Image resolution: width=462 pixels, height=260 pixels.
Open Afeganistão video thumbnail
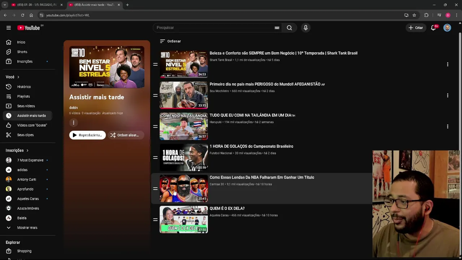point(184,95)
